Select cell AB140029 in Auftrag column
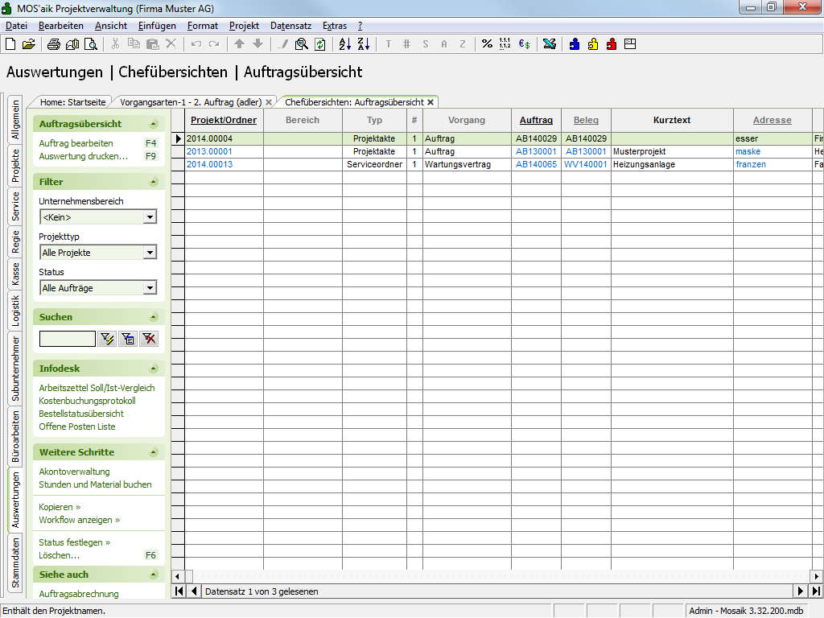The height and width of the screenshot is (618, 824). tap(536, 138)
